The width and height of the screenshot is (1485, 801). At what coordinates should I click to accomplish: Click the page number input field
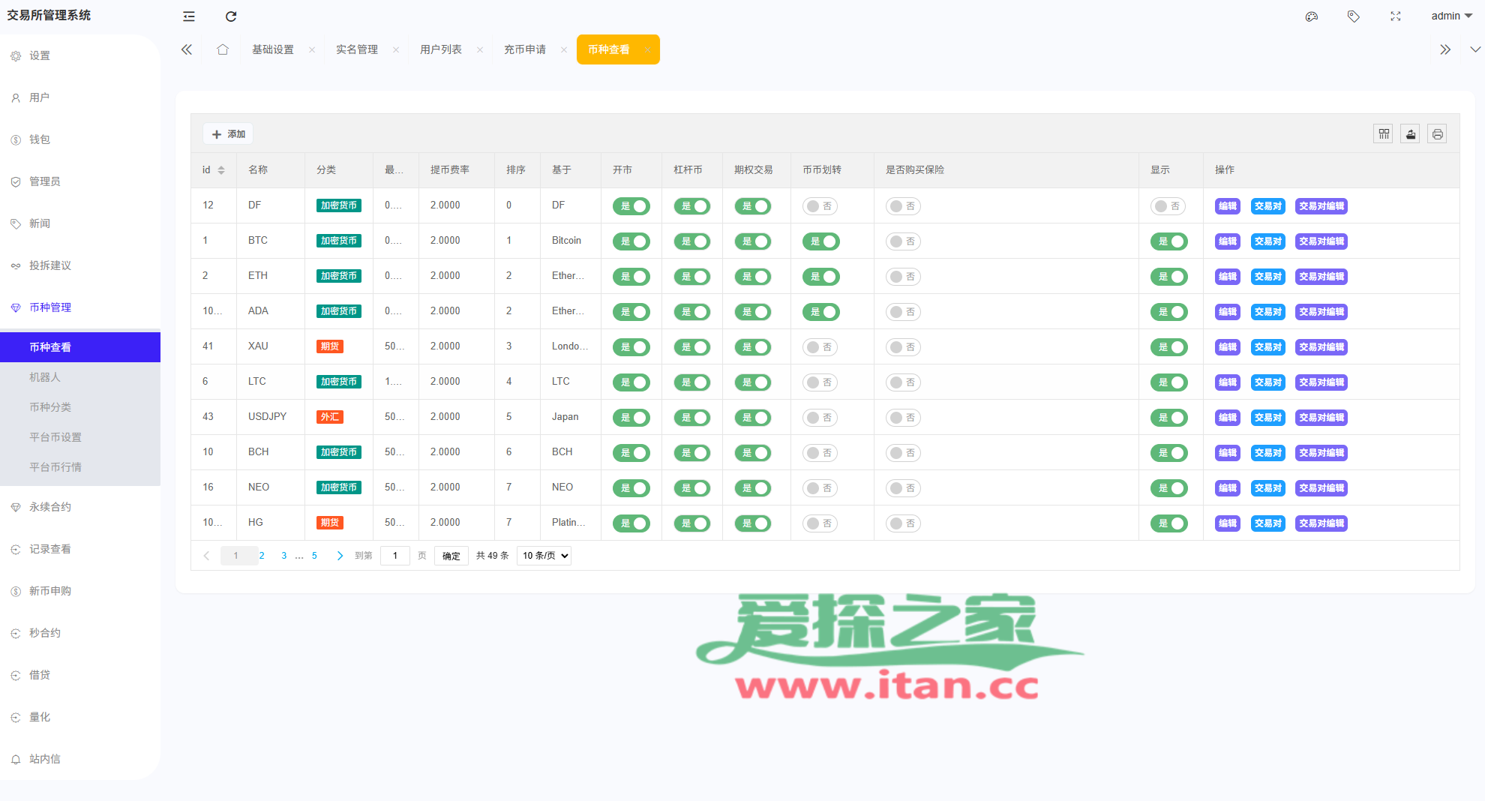coord(395,556)
